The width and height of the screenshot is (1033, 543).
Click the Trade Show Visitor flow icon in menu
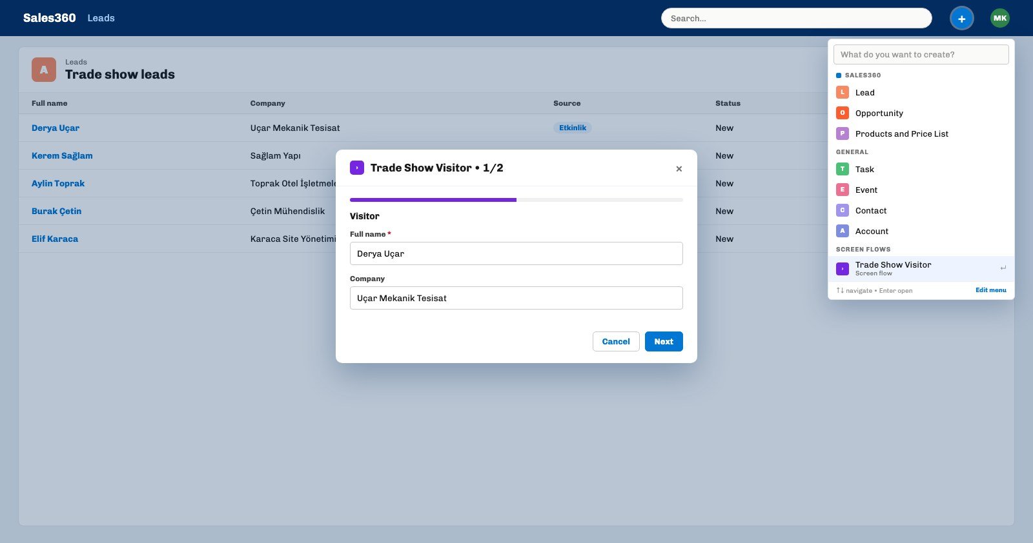pyautogui.click(x=843, y=268)
